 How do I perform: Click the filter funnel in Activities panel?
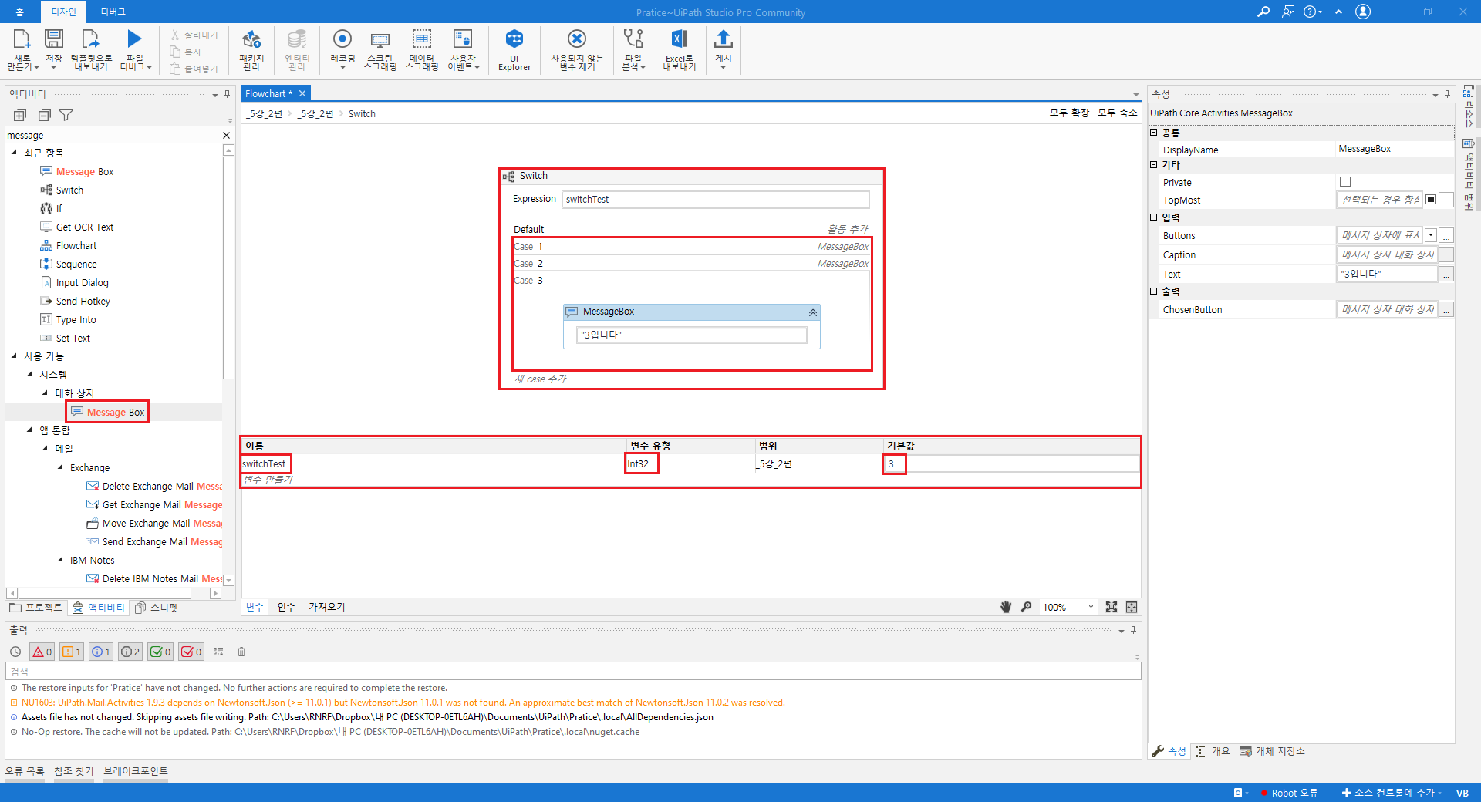pyautogui.click(x=66, y=115)
